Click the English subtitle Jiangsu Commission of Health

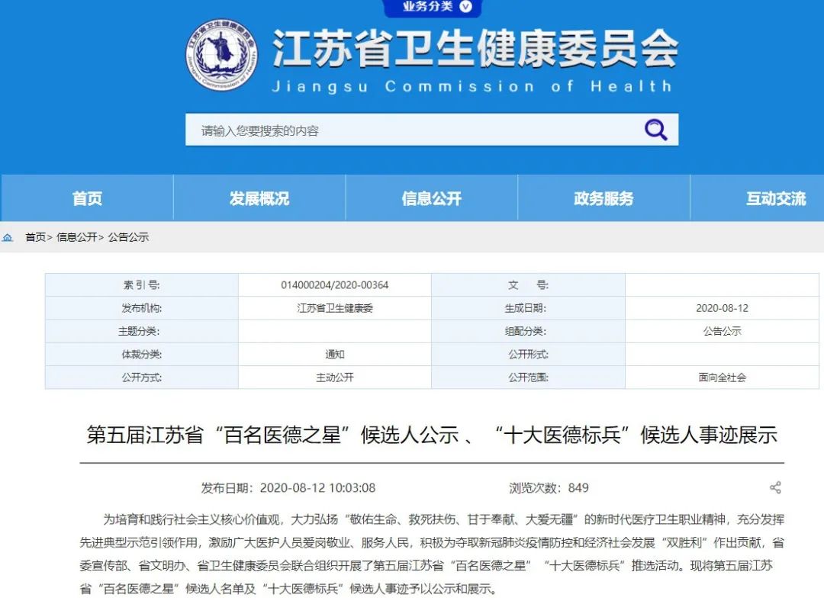point(472,86)
